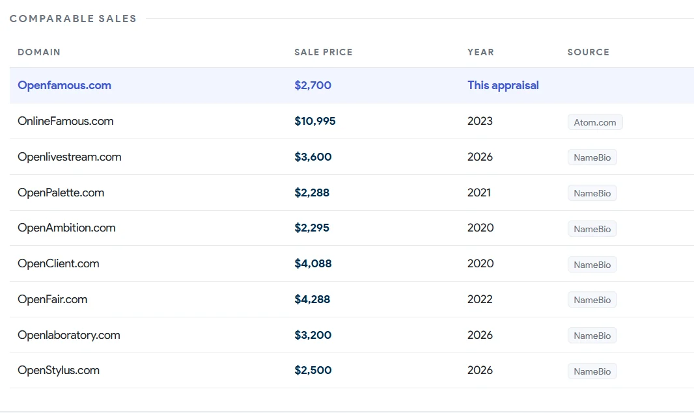
Task: Click the year 2026 in Openlaboratory.com row
Action: (480, 335)
